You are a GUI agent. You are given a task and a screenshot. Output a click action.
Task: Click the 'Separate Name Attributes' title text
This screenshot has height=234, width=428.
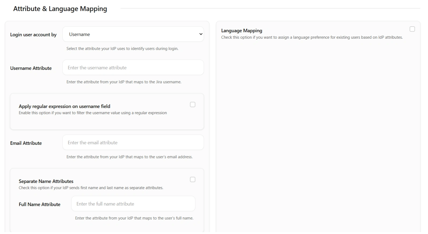tap(46, 181)
